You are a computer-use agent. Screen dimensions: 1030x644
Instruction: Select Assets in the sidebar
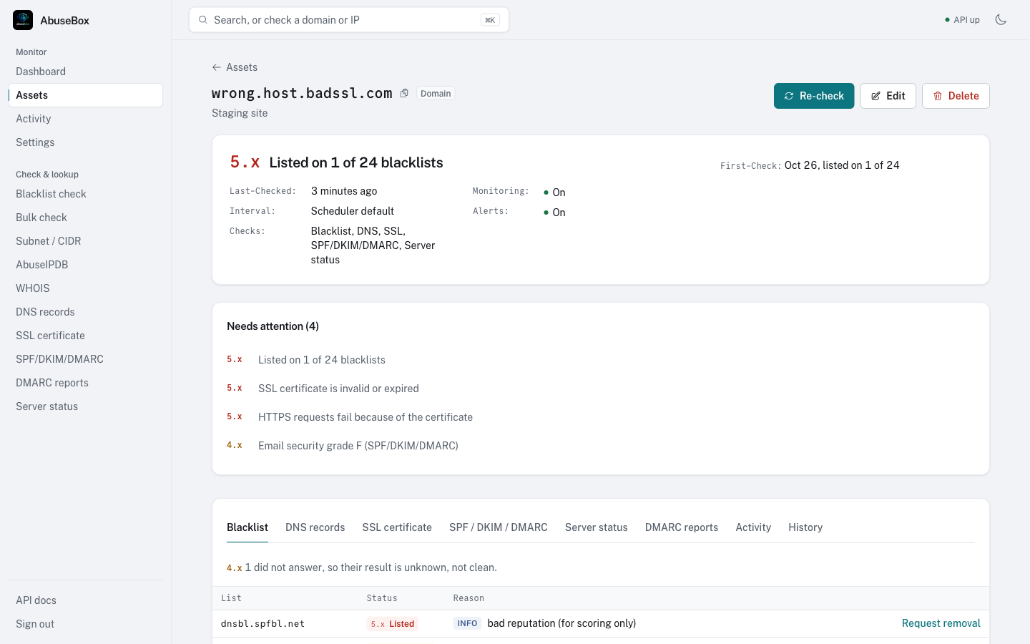click(x=86, y=95)
